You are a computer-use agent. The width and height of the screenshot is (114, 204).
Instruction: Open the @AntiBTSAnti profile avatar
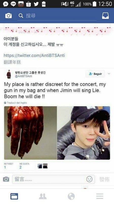(9, 74)
